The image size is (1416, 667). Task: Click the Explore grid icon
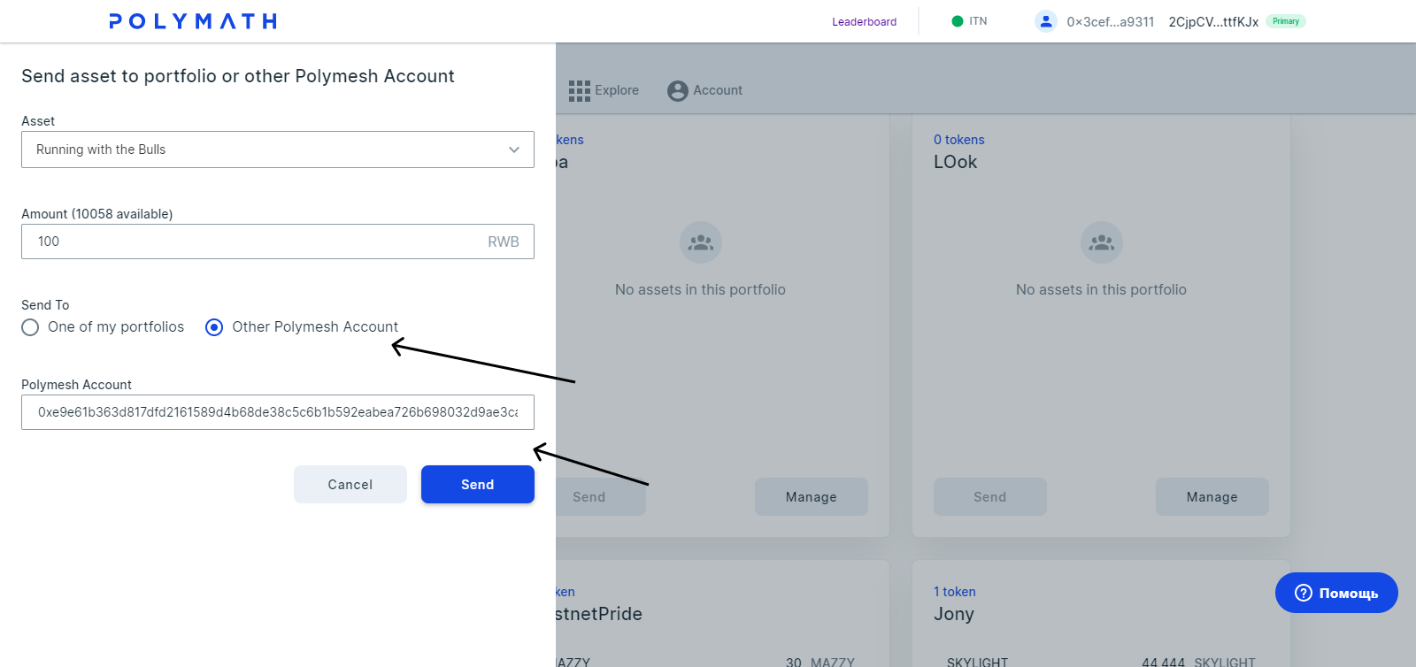(580, 90)
